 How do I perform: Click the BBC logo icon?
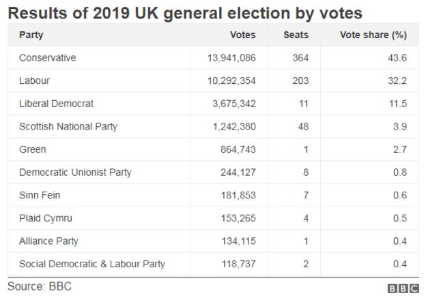(x=402, y=289)
